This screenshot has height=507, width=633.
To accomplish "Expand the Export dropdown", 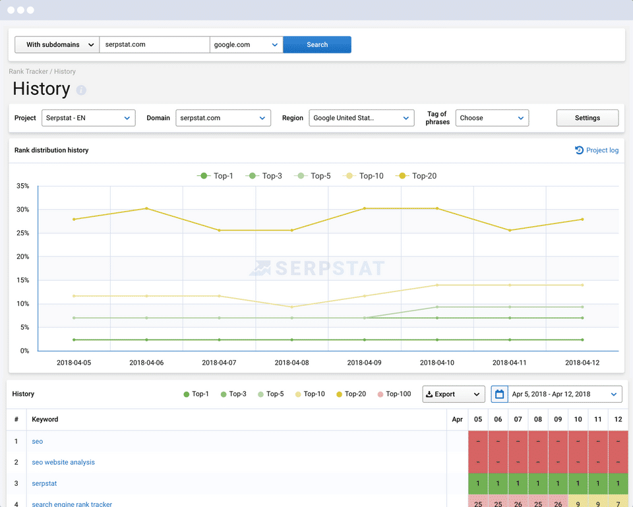I will pyautogui.click(x=454, y=394).
